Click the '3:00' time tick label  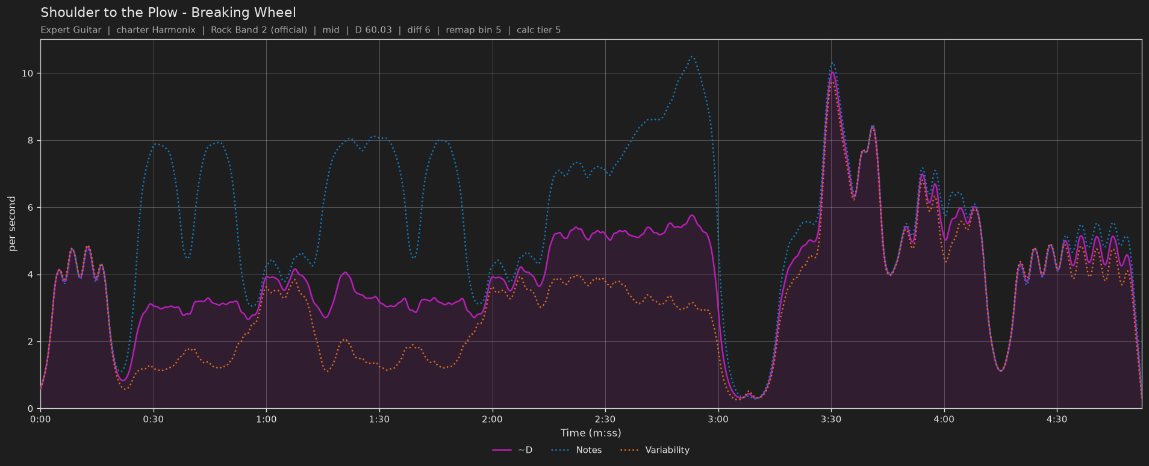pos(718,420)
